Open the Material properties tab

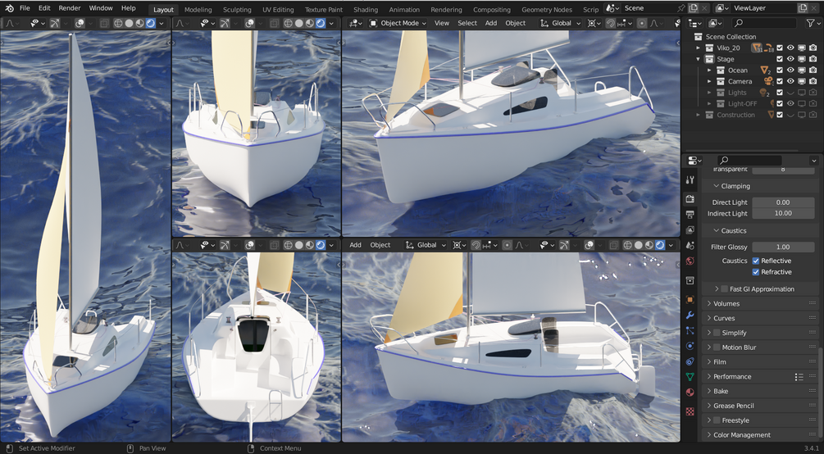pos(690,393)
